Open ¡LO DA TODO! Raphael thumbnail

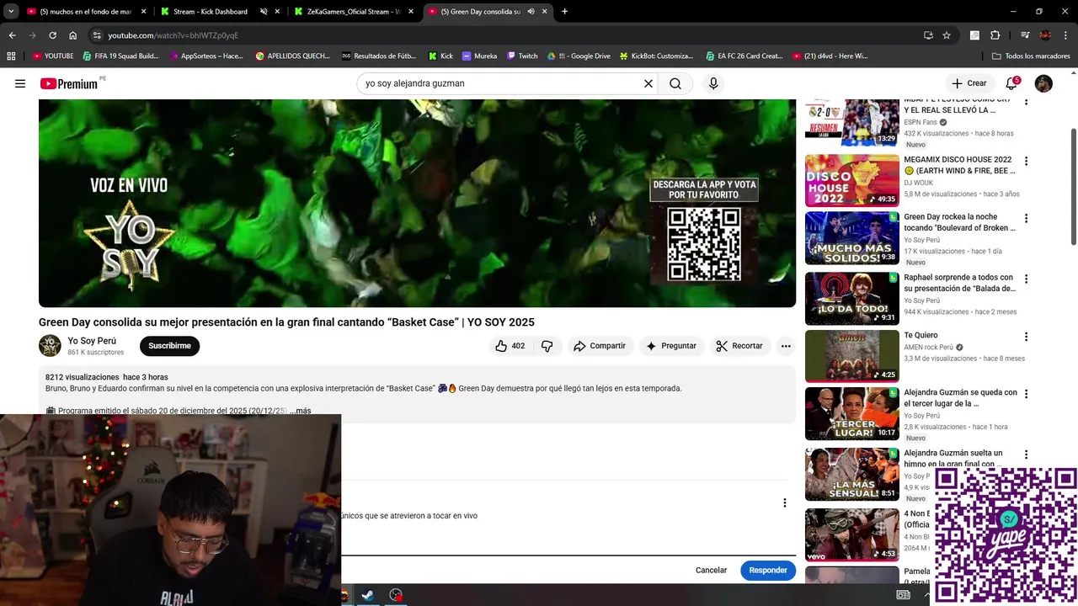852,298
